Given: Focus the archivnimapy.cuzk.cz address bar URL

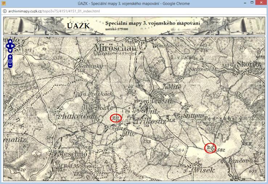Looking at the screenshot, I should pyautogui.click(x=54, y=11).
